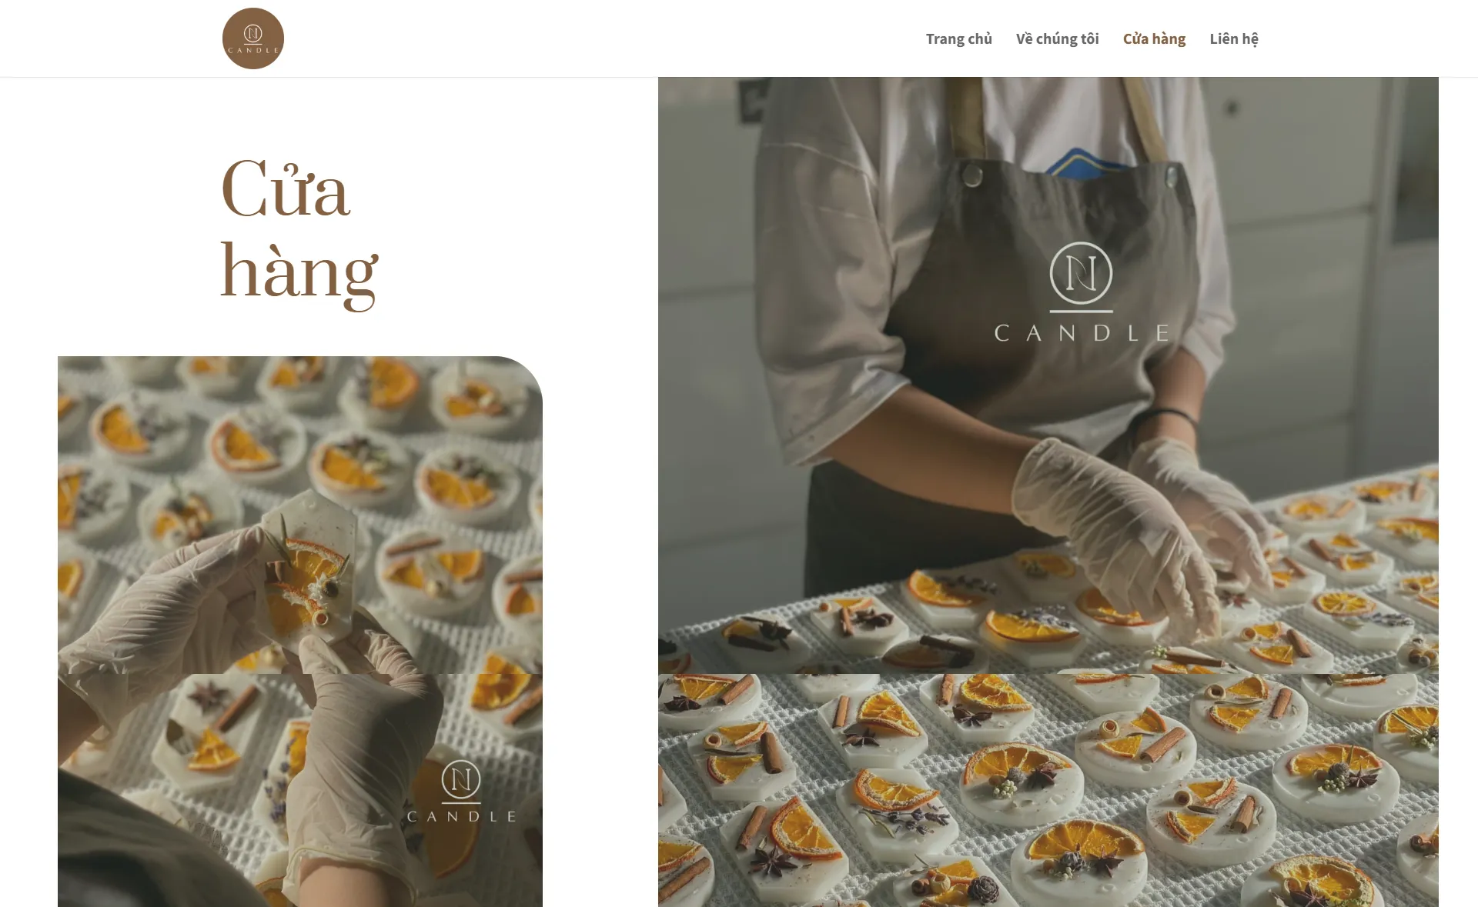Open the Trang chủ page
The height and width of the screenshot is (907, 1478).
[x=958, y=38]
